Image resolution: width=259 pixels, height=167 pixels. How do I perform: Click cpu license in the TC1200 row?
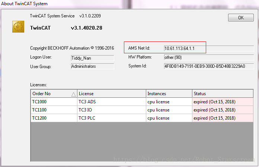click(169, 118)
